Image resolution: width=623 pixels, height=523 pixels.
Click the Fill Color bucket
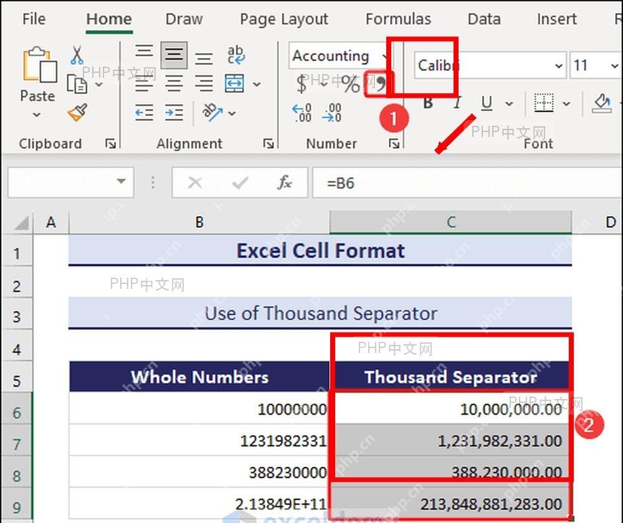602,103
